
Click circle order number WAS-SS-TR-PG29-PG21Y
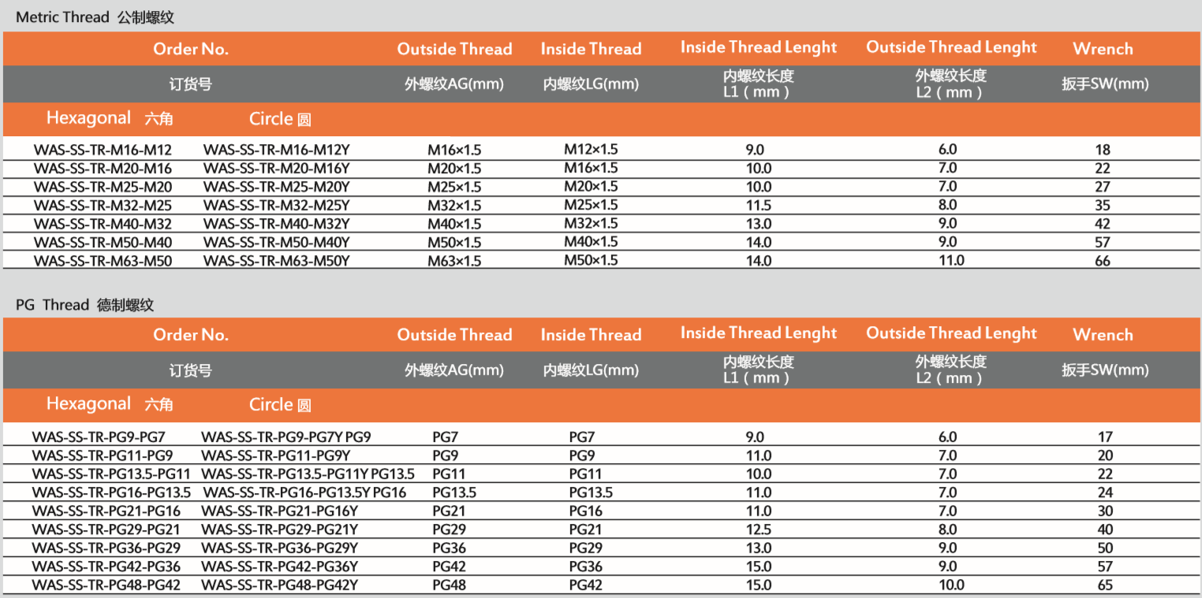280,529
